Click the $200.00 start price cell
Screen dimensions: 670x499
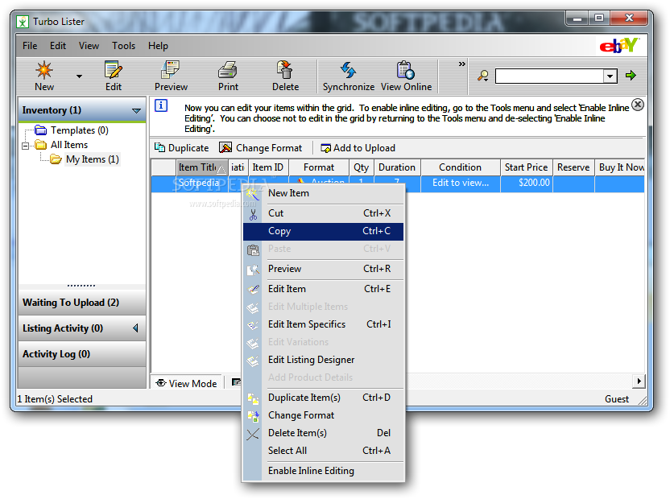pyautogui.click(x=527, y=183)
